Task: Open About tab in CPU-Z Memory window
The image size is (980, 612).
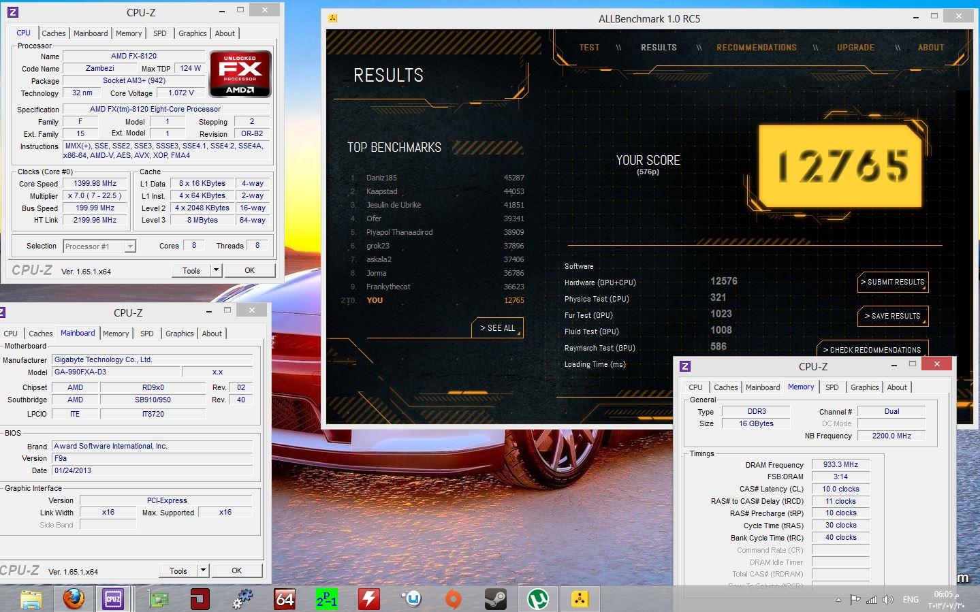Action: (897, 387)
